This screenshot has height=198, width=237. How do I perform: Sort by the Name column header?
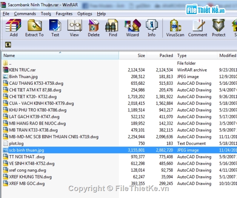click(x=60, y=56)
